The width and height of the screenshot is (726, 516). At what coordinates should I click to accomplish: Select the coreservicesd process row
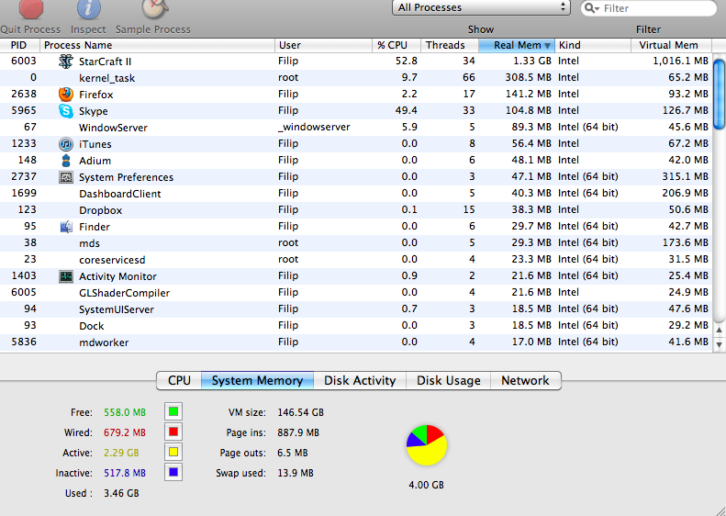tap(355, 260)
